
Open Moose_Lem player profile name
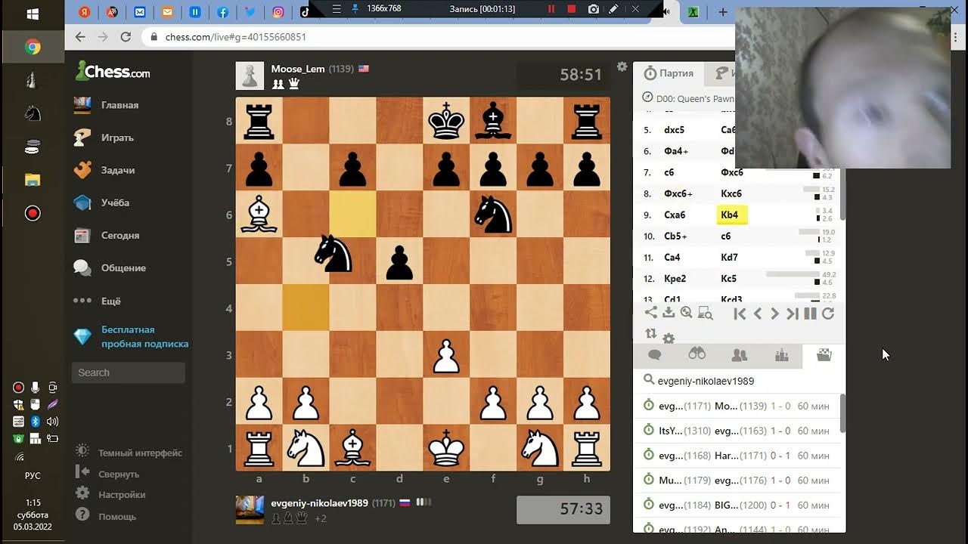pyautogui.click(x=298, y=69)
